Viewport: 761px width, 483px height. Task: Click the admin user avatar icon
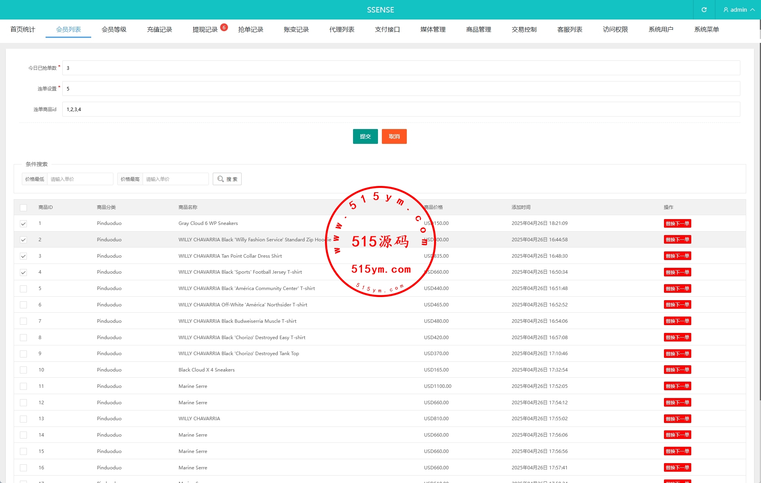tap(726, 10)
